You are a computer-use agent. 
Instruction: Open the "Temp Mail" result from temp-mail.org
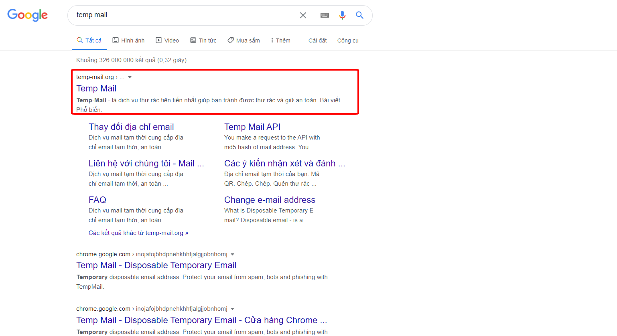[x=96, y=89]
